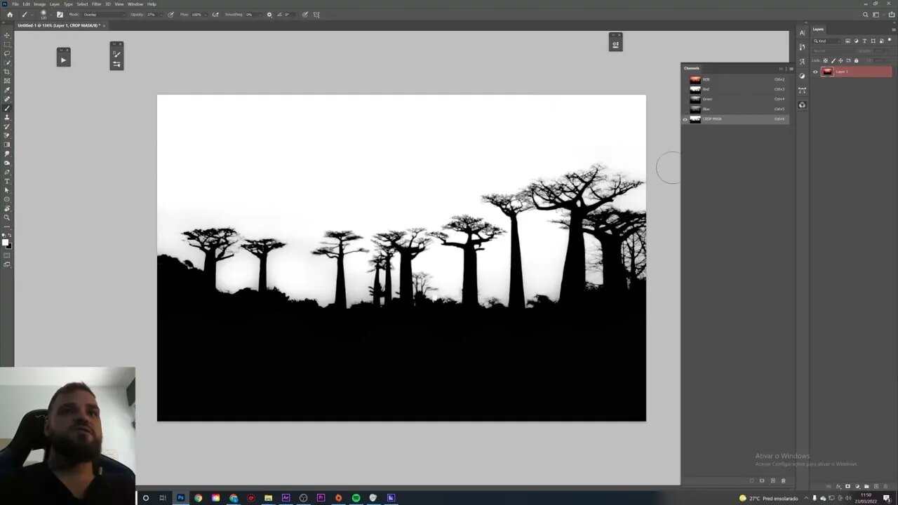Select the Eyedropper tool
The width and height of the screenshot is (898, 505).
pyautogui.click(x=7, y=90)
